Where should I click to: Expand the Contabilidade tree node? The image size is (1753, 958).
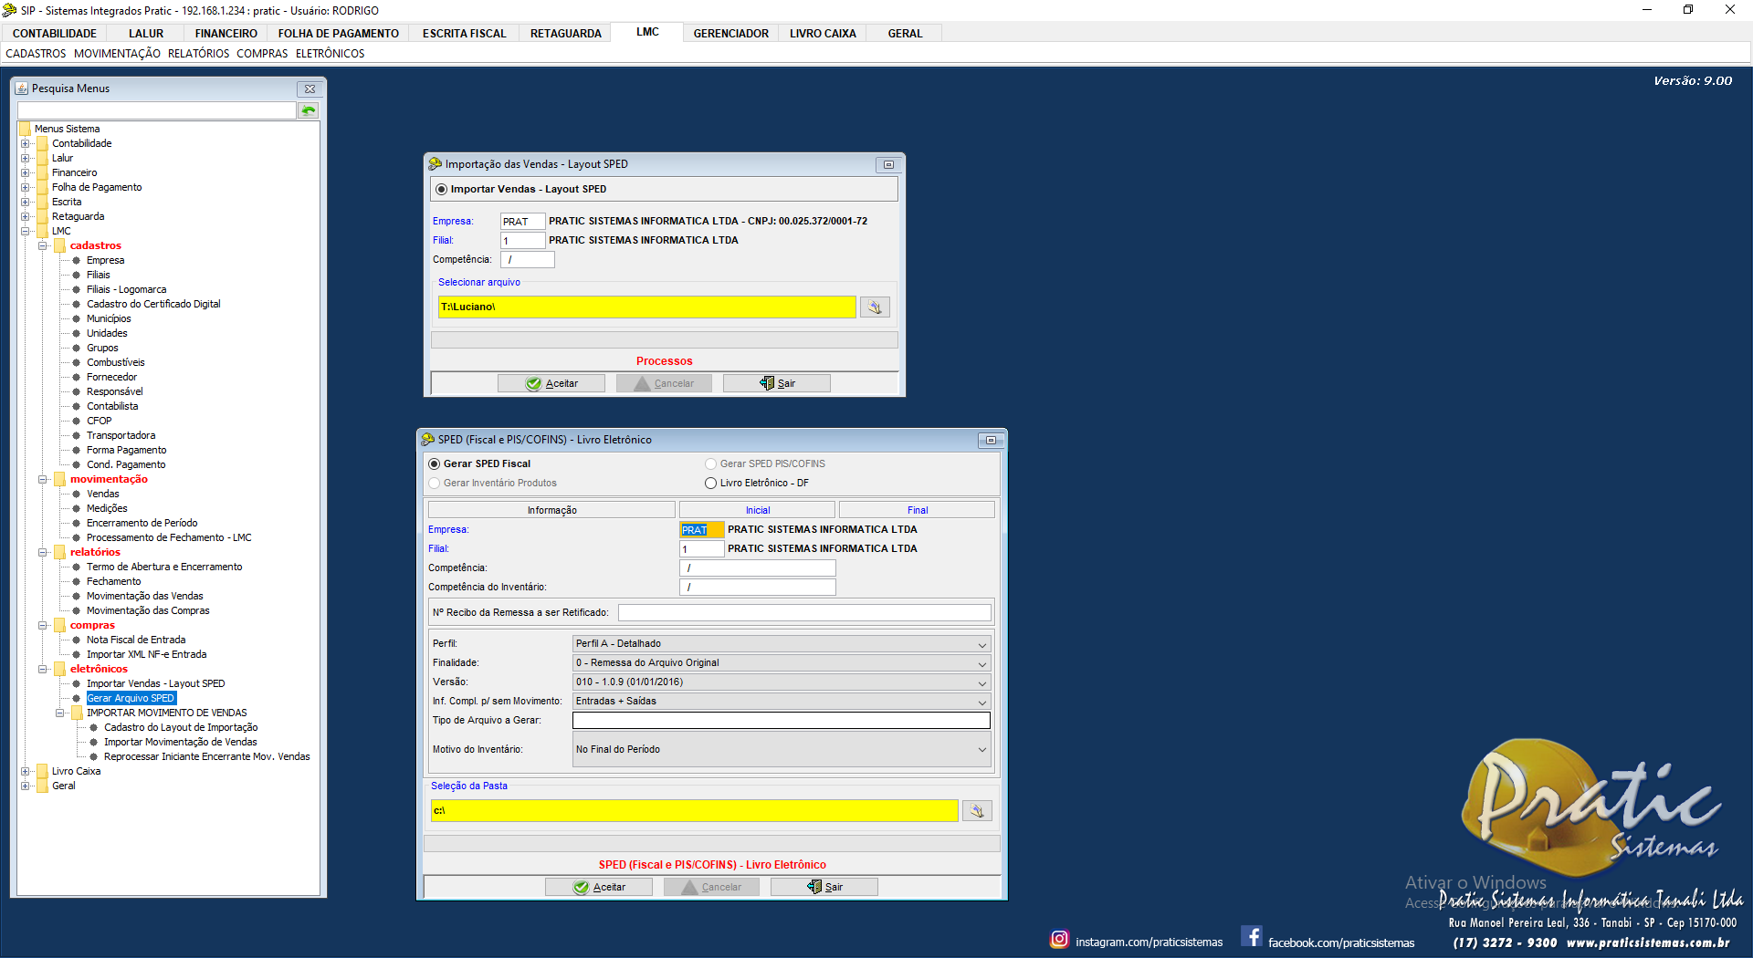coord(26,143)
